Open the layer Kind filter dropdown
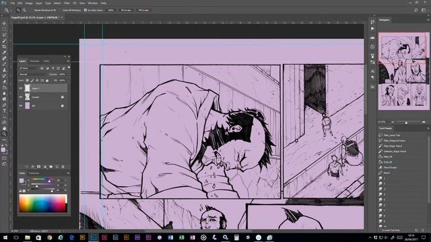 coord(28,68)
